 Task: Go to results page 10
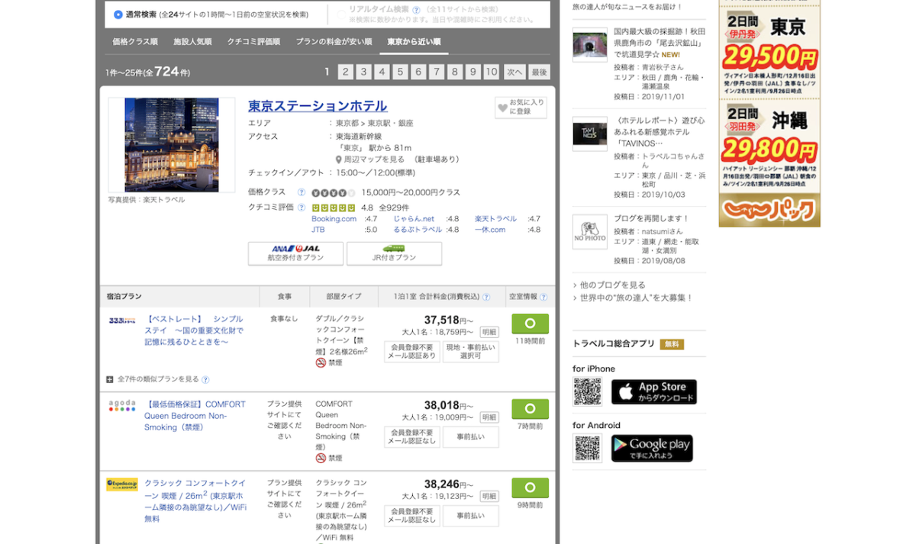pyautogui.click(x=491, y=72)
